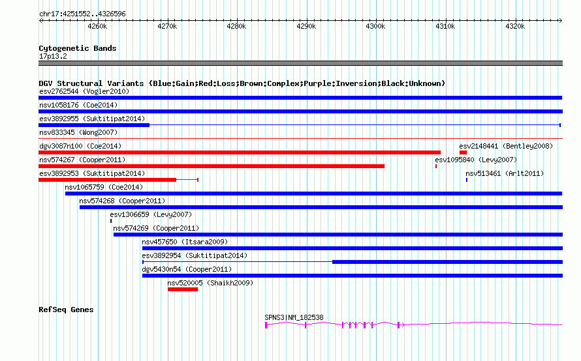
Task: Click the esv2148441 (Bentley2008) label
Action: point(506,146)
